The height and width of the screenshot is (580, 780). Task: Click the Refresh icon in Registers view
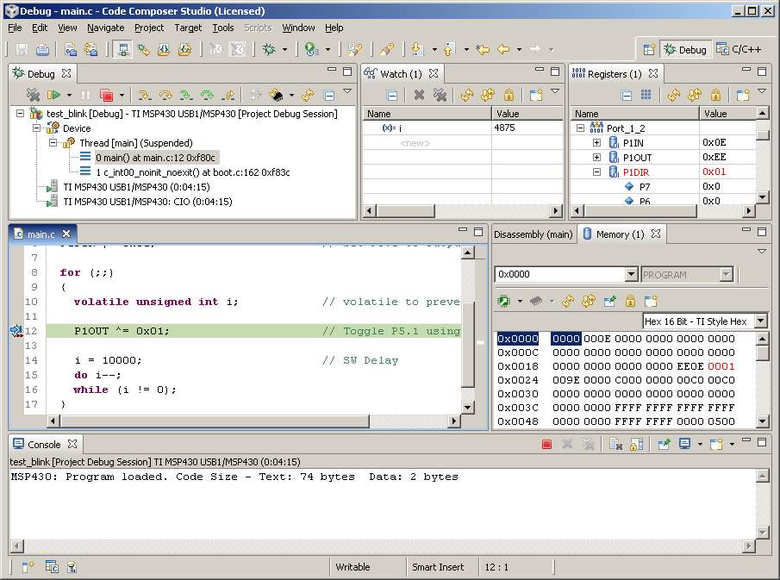coord(674,95)
